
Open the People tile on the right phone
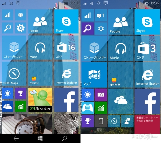(x=121, y=22)
